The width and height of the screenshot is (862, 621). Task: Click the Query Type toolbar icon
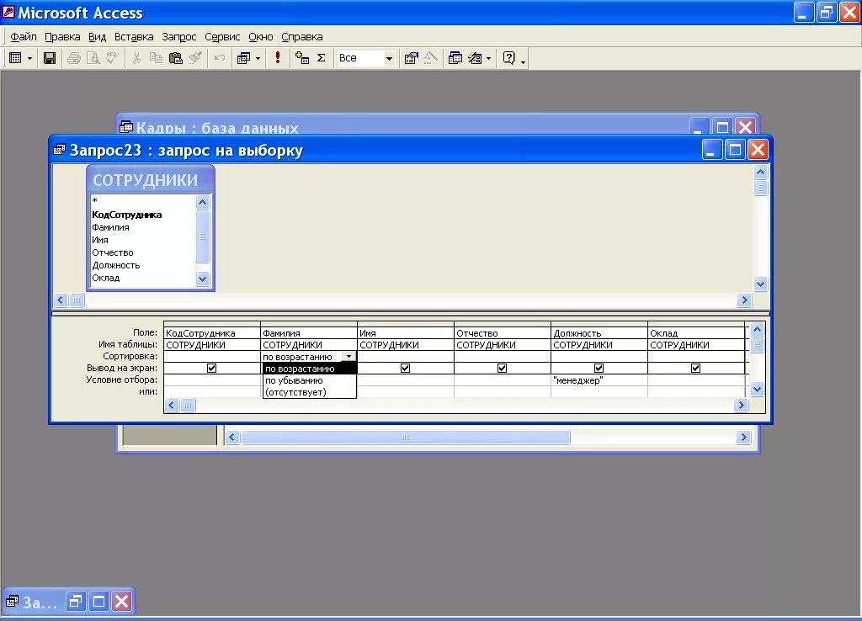coord(243,58)
